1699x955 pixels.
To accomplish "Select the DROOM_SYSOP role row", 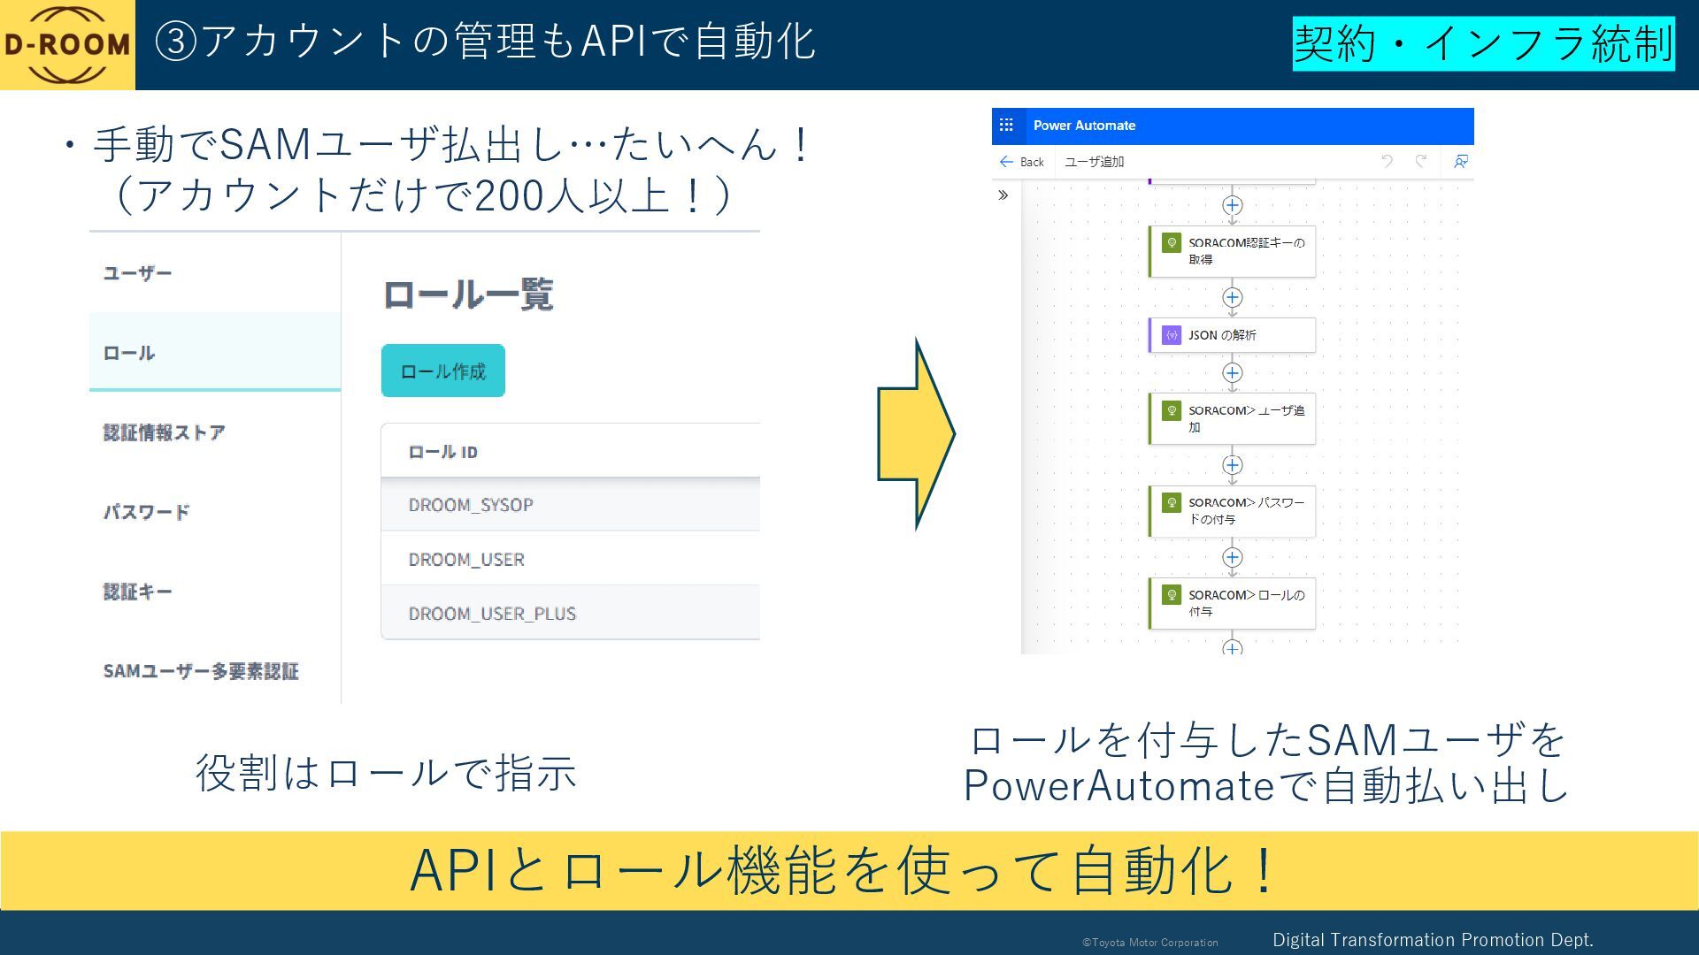I will tap(571, 504).
